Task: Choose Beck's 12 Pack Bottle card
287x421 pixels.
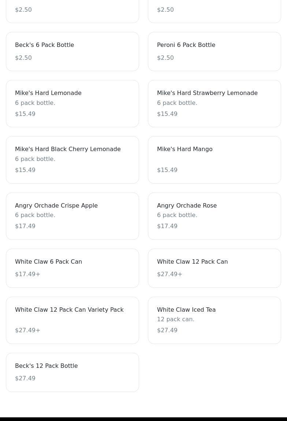Action: point(72,372)
